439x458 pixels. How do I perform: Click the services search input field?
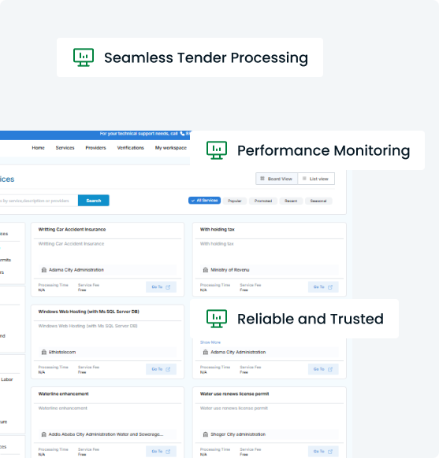point(39,201)
